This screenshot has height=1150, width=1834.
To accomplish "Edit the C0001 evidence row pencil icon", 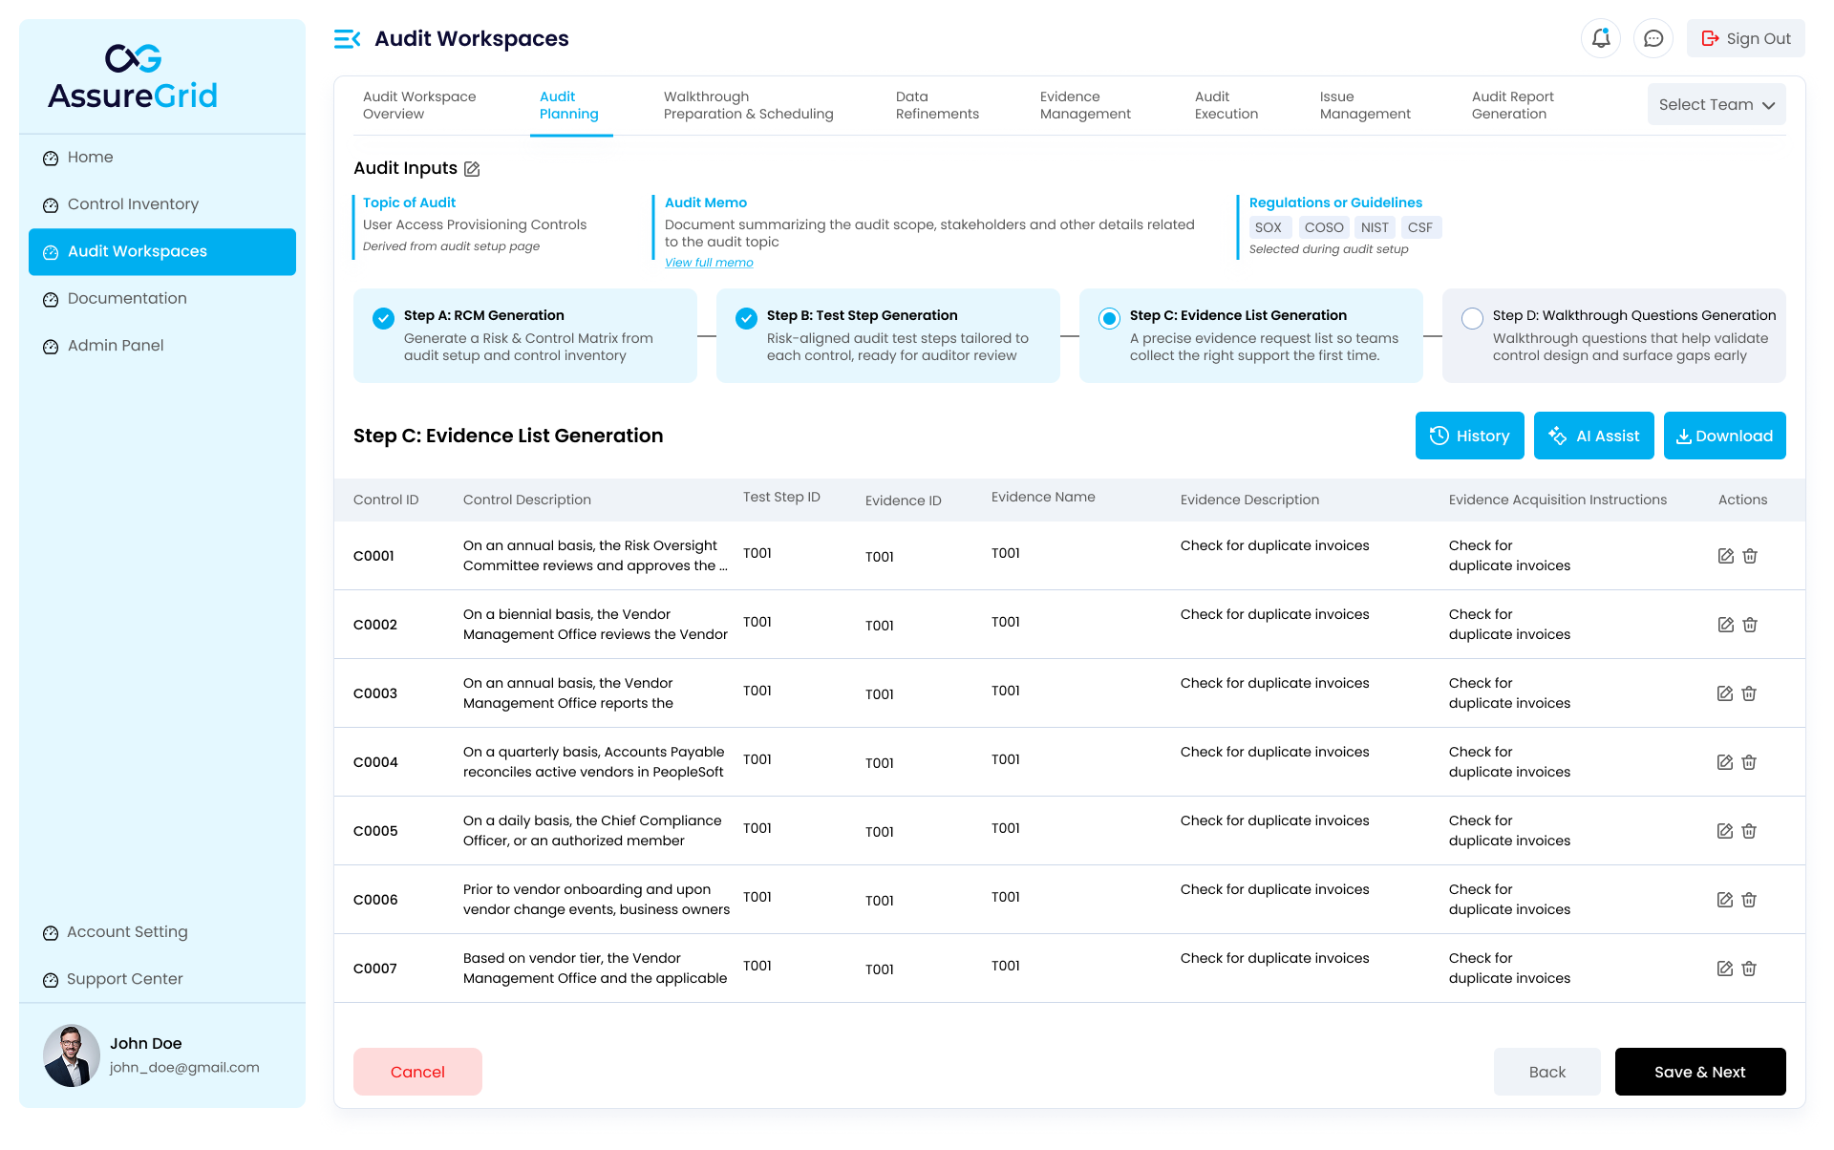I will pos(1725,555).
